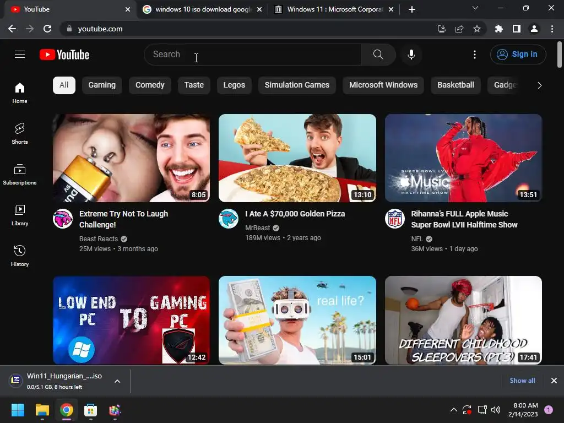564x423 pixels.
Task: Open Shorts from the sidebar
Action: tap(20, 133)
